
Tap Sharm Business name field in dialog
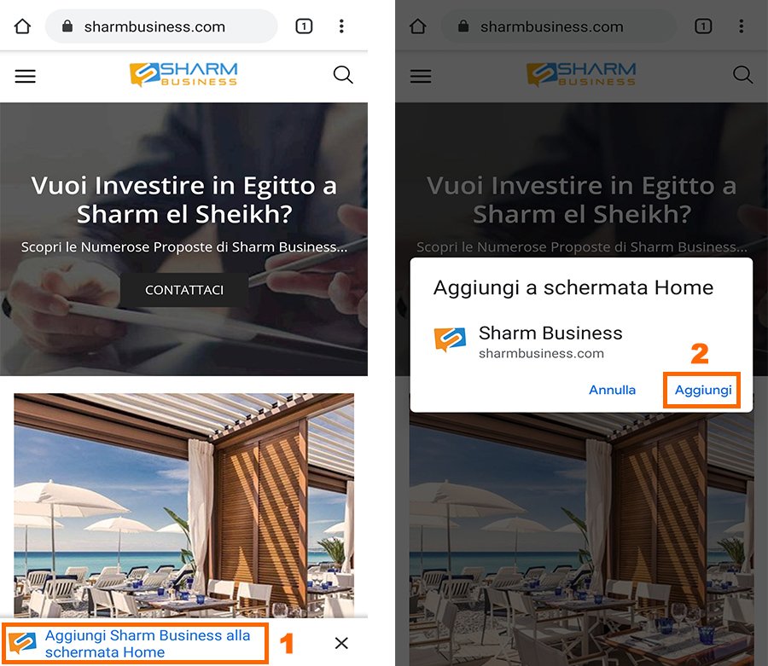click(x=550, y=333)
